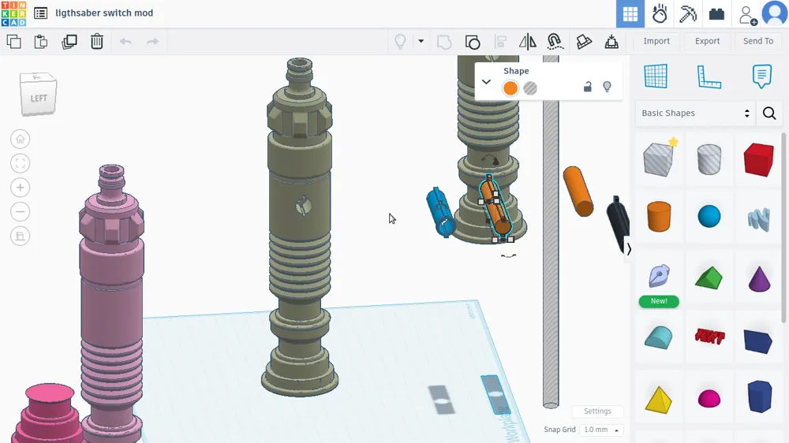Click the LEFT face of view cube

tap(38, 98)
